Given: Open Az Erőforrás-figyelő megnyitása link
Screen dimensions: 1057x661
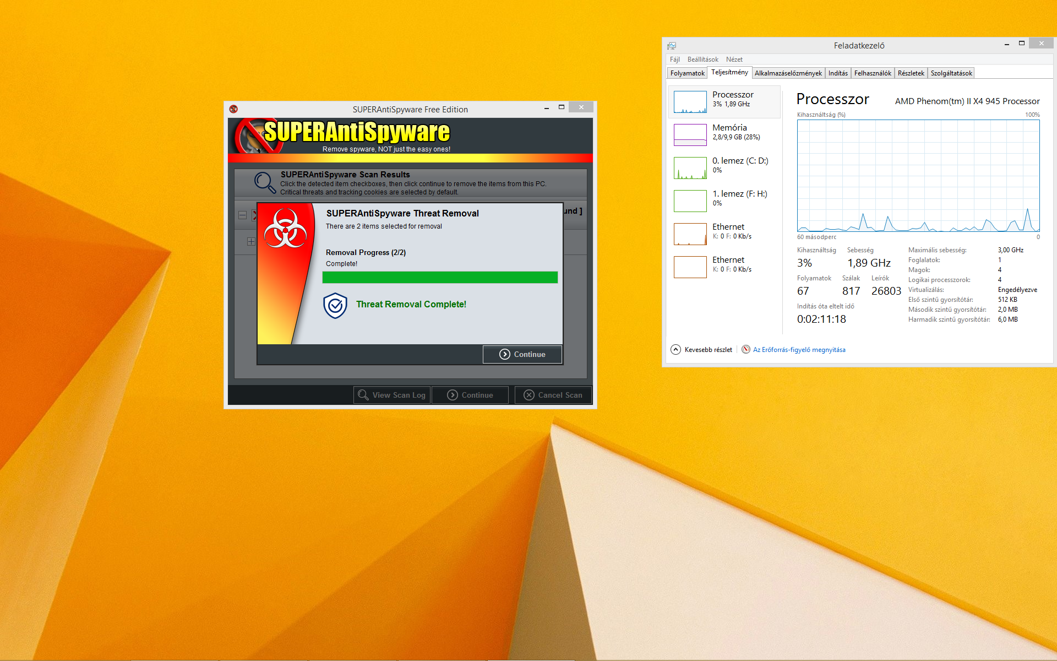Looking at the screenshot, I should 799,350.
